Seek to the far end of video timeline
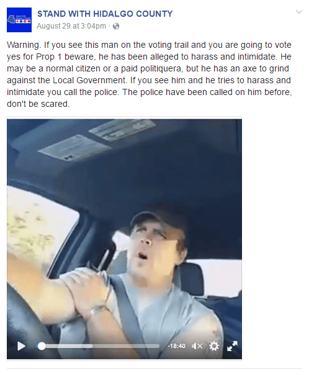Screen dimensions: 309x369 158,346
